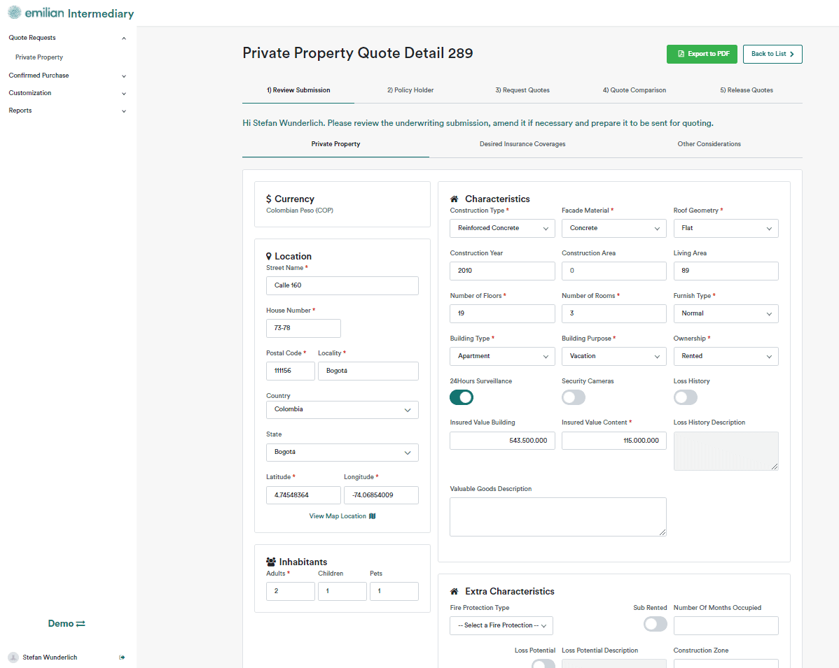Click the house icon next to Characteristics
Image resolution: width=839 pixels, height=668 pixels.
click(455, 199)
